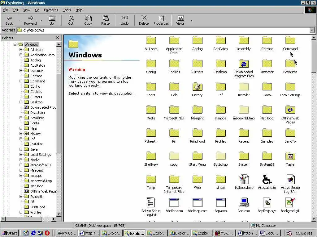Viewport: 317px width, 237px height.
Task: Open the View menu
Action: coord(27,10)
